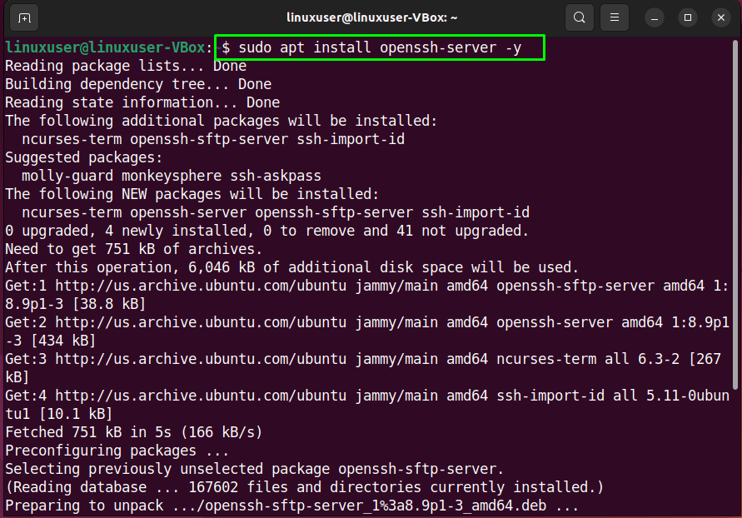Image resolution: width=742 pixels, height=518 pixels.
Task: Open the hamburger menu
Action: pos(615,18)
